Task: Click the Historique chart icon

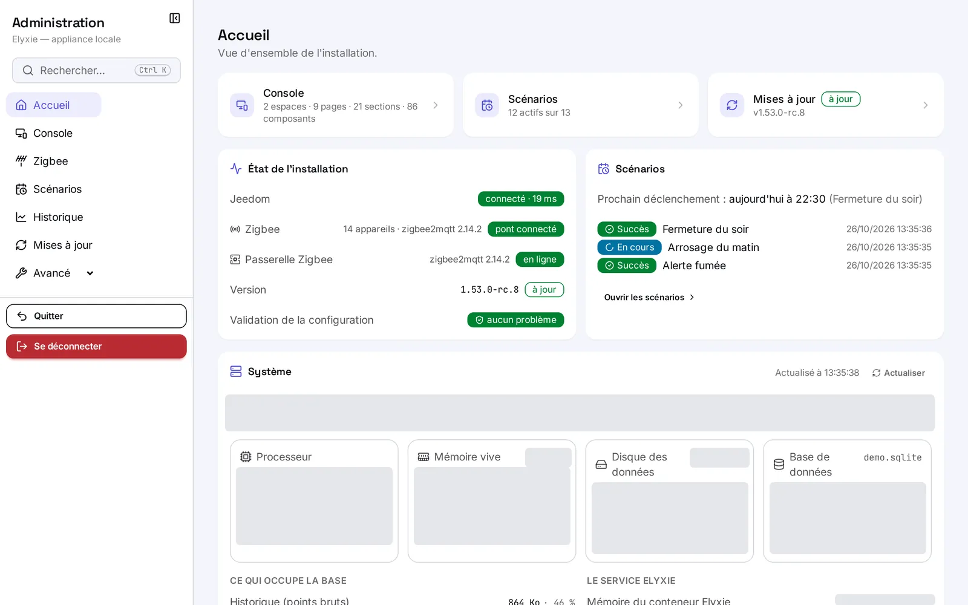Action: 21,217
